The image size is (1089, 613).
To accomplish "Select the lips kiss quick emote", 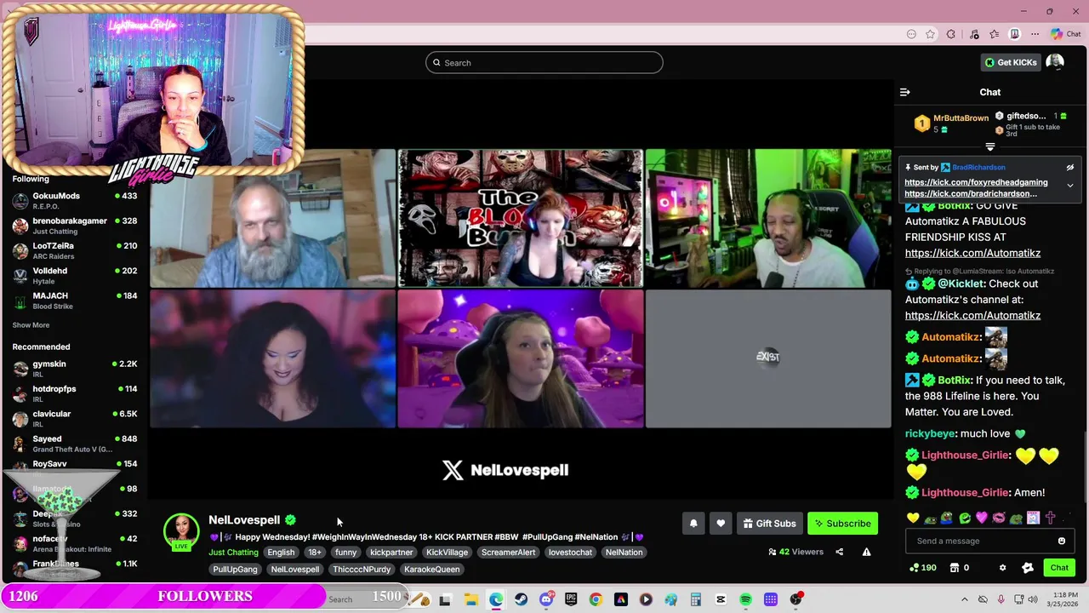I will [x=999, y=518].
